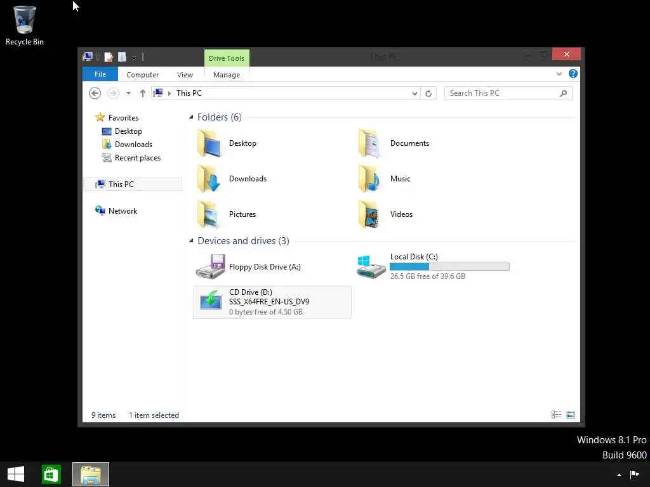This screenshot has height=487, width=650.
Task: Click the Local Disk (C:) usage bar
Action: tap(450, 267)
